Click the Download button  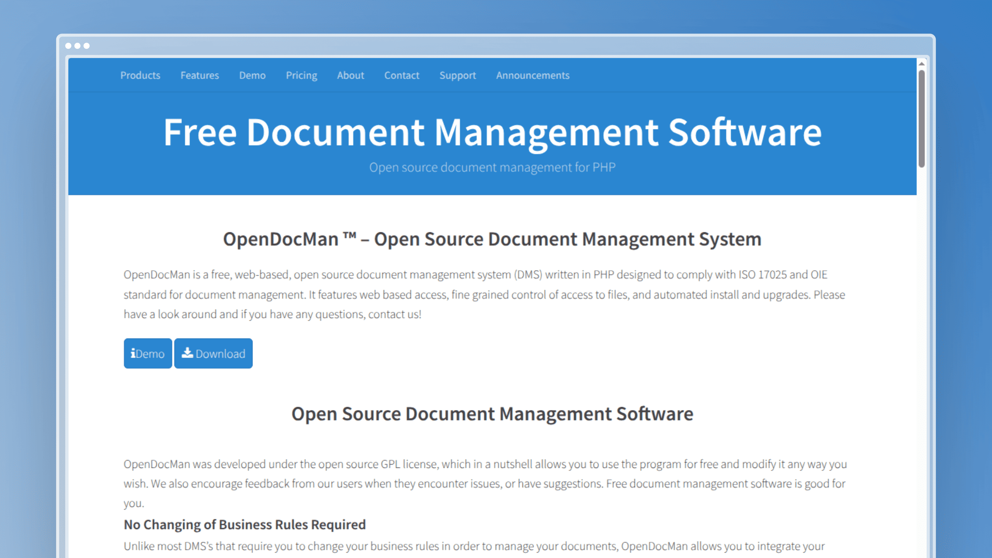pos(213,353)
